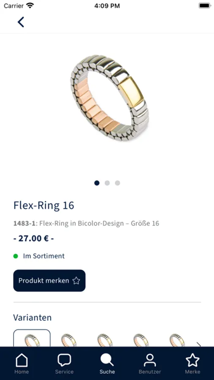This screenshot has width=214, height=380.
Task: Open the Merke star icon
Action: click(192, 360)
